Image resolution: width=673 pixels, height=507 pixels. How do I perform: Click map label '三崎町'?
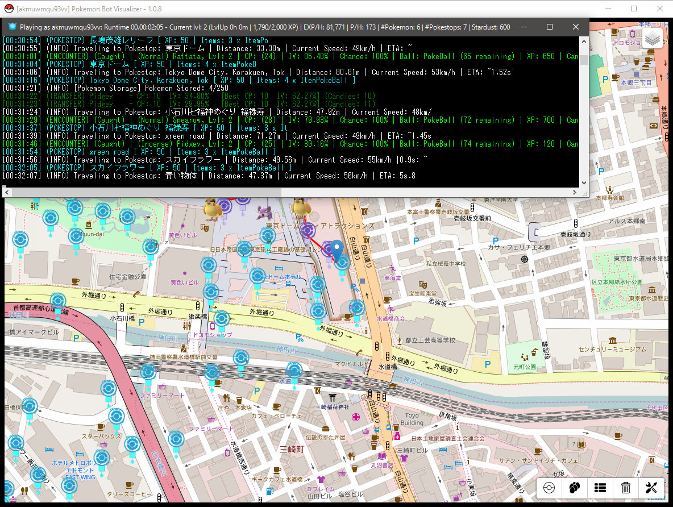(x=292, y=450)
